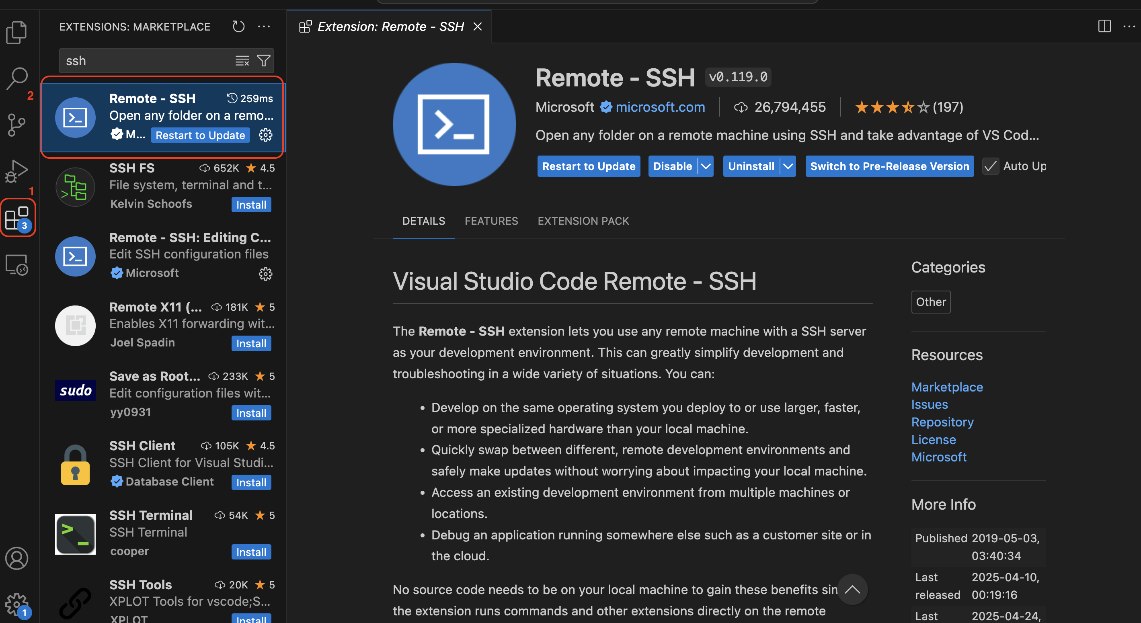Select the Save as Root sudo icon

pyautogui.click(x=75, y=390)
